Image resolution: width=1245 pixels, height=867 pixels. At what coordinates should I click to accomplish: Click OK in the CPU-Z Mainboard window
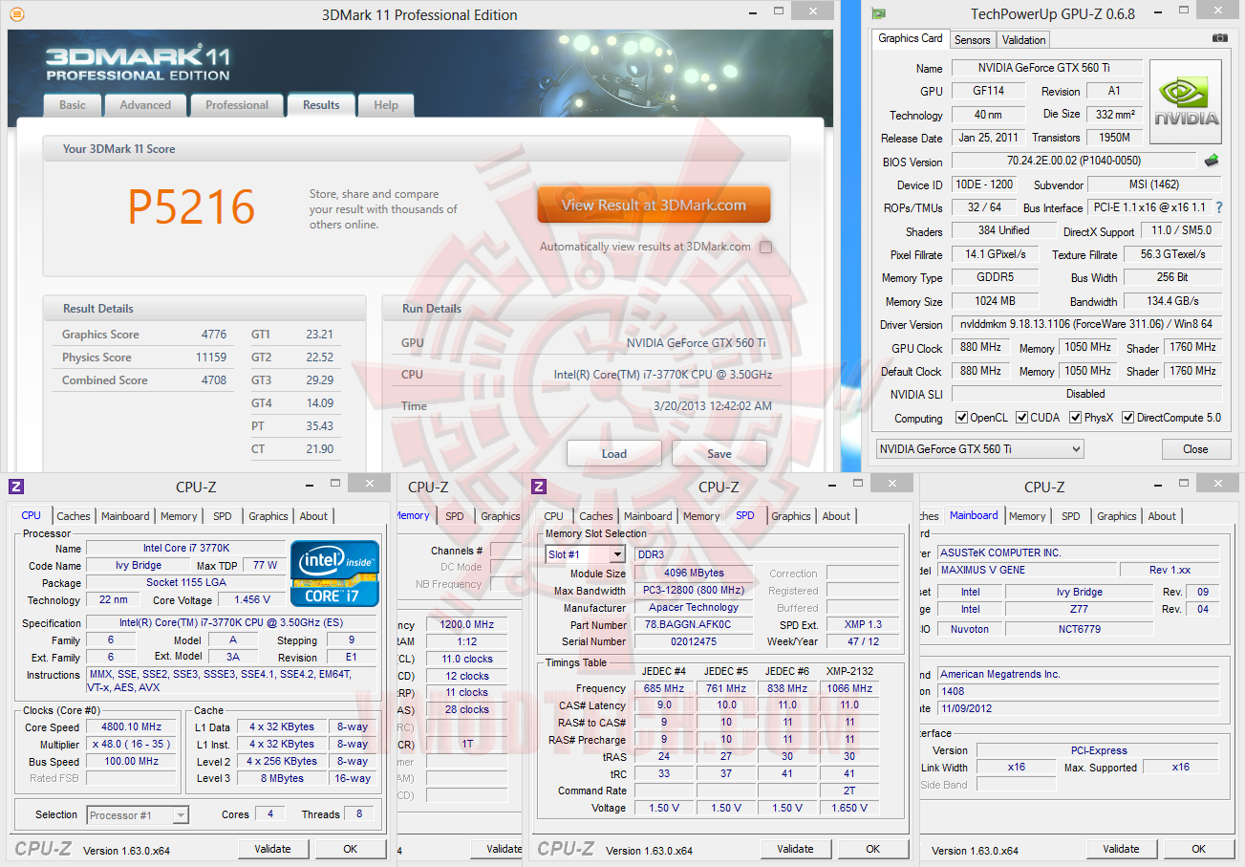click(x=1199, y=849)
